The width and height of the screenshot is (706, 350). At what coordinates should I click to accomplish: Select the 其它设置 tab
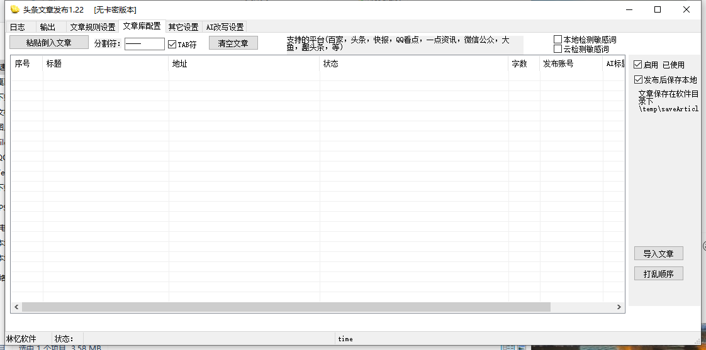coord(183,27)
